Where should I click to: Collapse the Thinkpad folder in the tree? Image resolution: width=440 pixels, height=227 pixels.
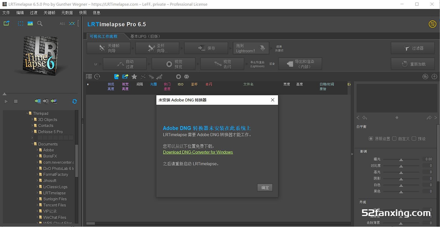click(x=27, y=113)
